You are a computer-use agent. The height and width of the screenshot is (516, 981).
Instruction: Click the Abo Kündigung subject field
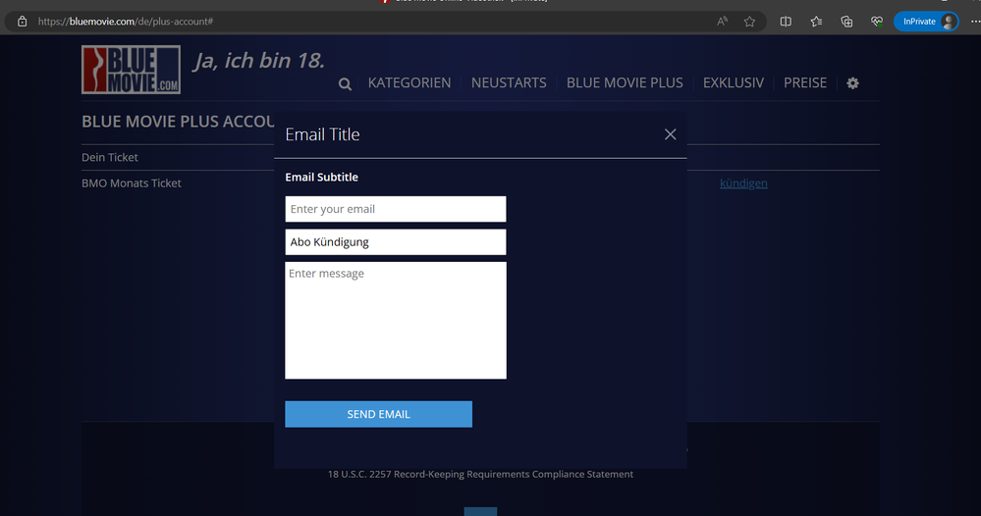tap(396, 241)
